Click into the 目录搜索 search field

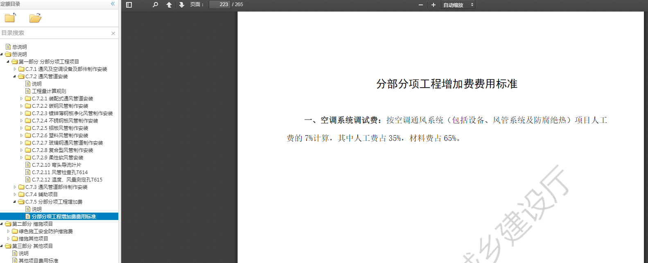pos(55,33)
